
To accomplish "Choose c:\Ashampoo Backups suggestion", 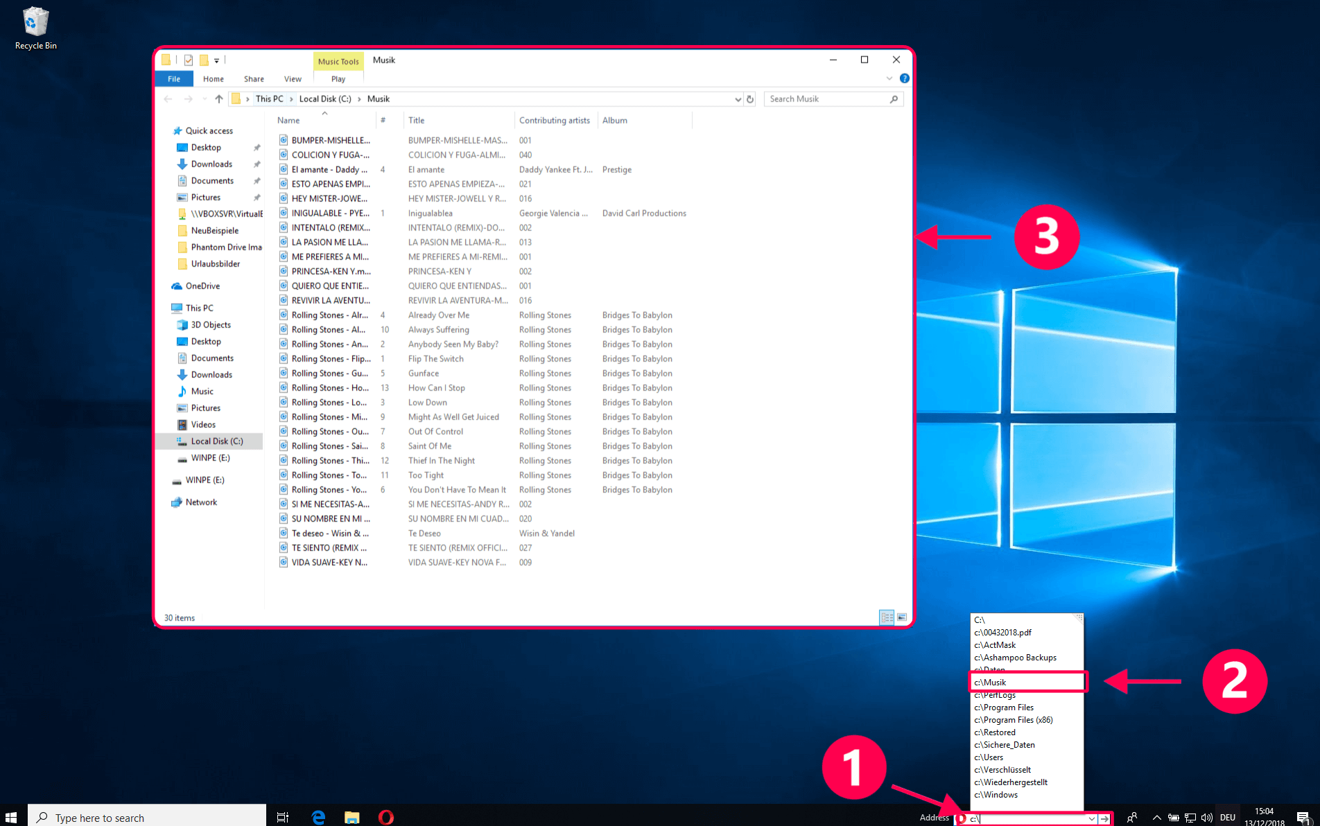I will click(1027, 658).
